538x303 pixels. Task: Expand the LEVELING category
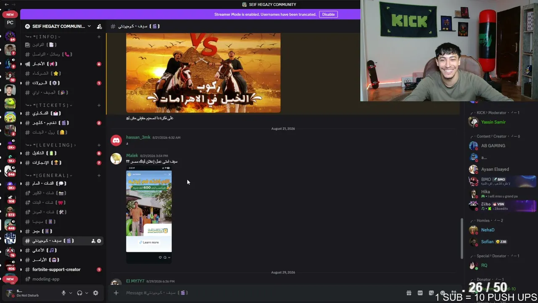51,145
